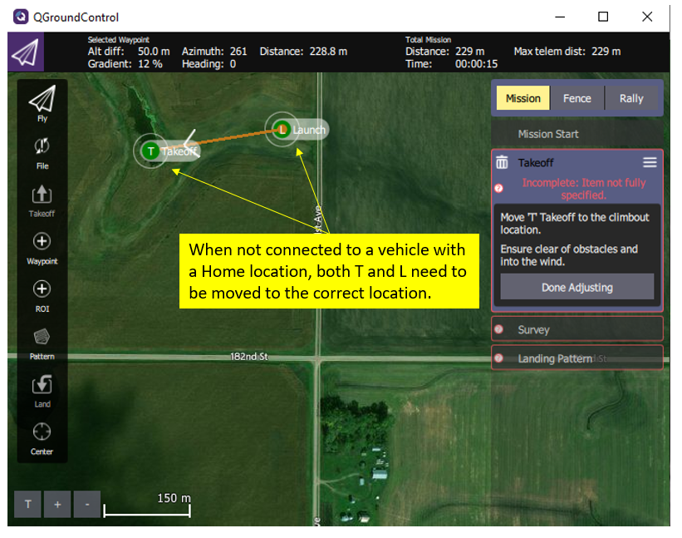Expand the Survey mission item
Viewport: 682px width, 538px height.
pyautogui.click(x=577, y=329)
